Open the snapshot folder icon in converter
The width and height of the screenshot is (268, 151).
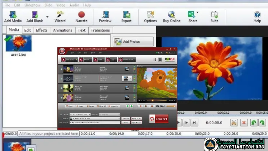click(162, 106)
